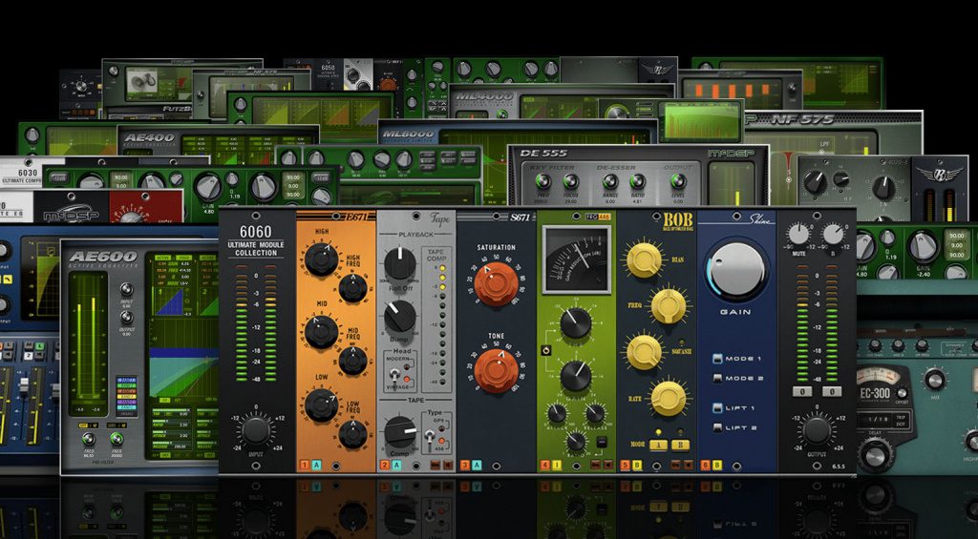
Task: Click the FRG446 Release knob
Action: (596, 413)
